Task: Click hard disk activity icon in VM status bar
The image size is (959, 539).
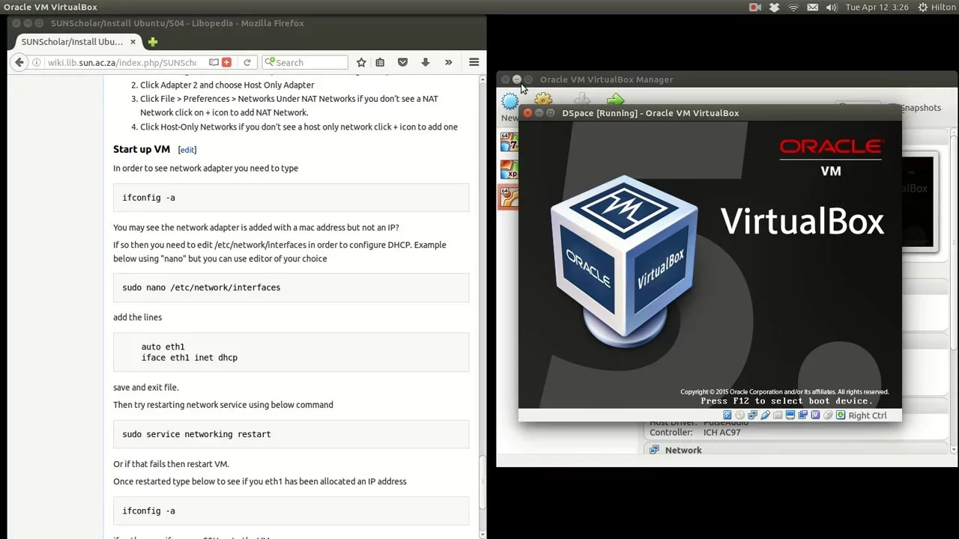Action: pos(727,415)
